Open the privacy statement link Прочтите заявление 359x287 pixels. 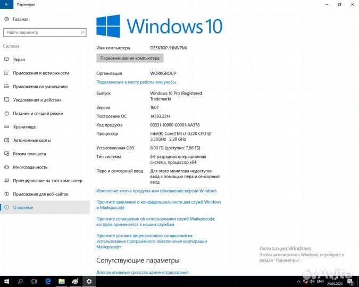tap(158, 205)
